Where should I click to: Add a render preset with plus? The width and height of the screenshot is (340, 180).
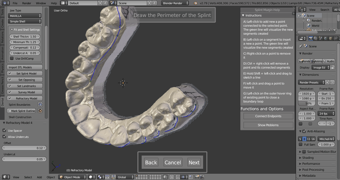[x=327, y=82]
